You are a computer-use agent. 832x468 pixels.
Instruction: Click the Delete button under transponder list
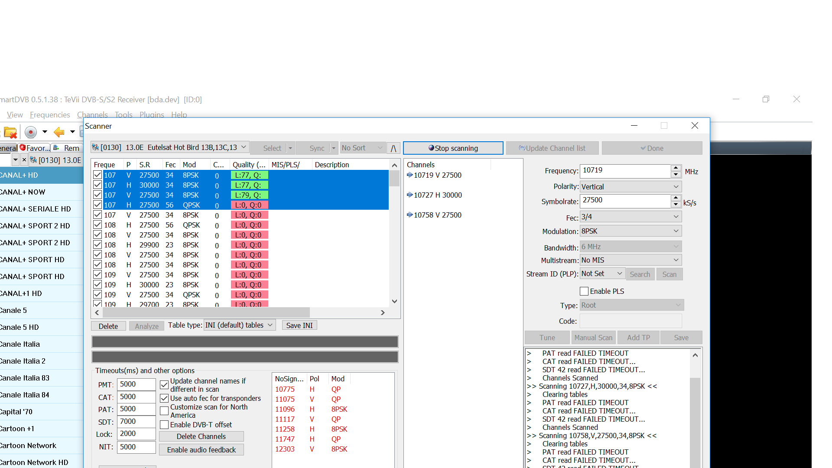(x=108, y=326)
